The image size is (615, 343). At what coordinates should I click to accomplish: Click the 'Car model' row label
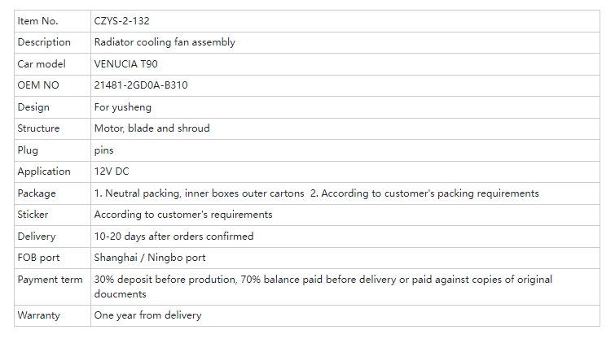(42, 63)
